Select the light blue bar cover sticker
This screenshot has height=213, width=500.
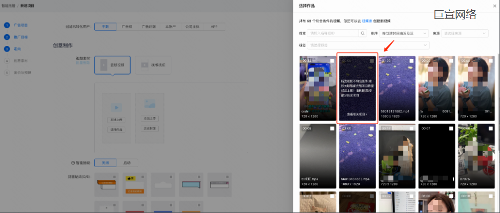191,185
